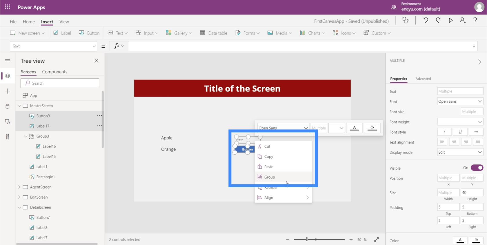487x245 pixels.
Task: Open Tree view layers sidebar icon
Action: pyautogui.click(x=8, y=76)
